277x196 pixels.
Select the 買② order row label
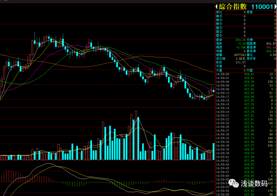coord(219,32)
